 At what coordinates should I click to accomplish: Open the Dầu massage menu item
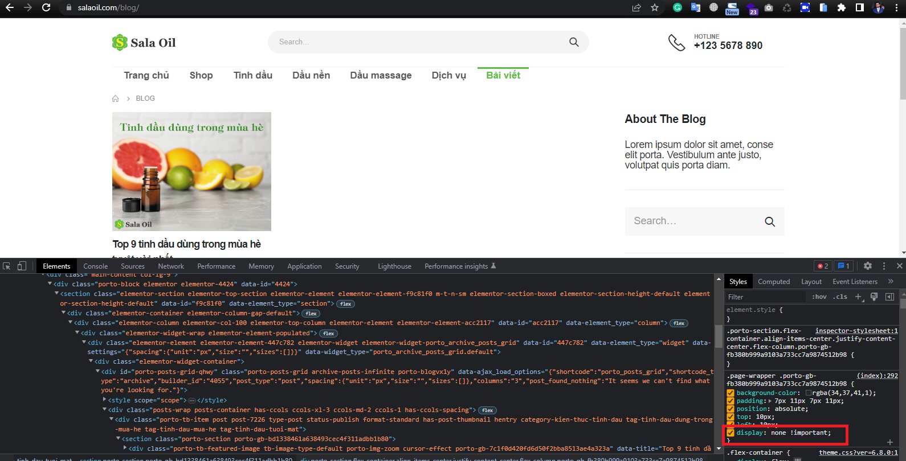click(381, 75)
